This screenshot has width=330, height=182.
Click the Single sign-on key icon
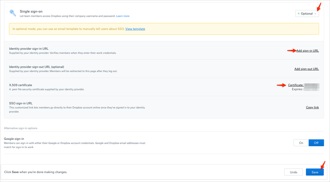click(x=13, y=13)
